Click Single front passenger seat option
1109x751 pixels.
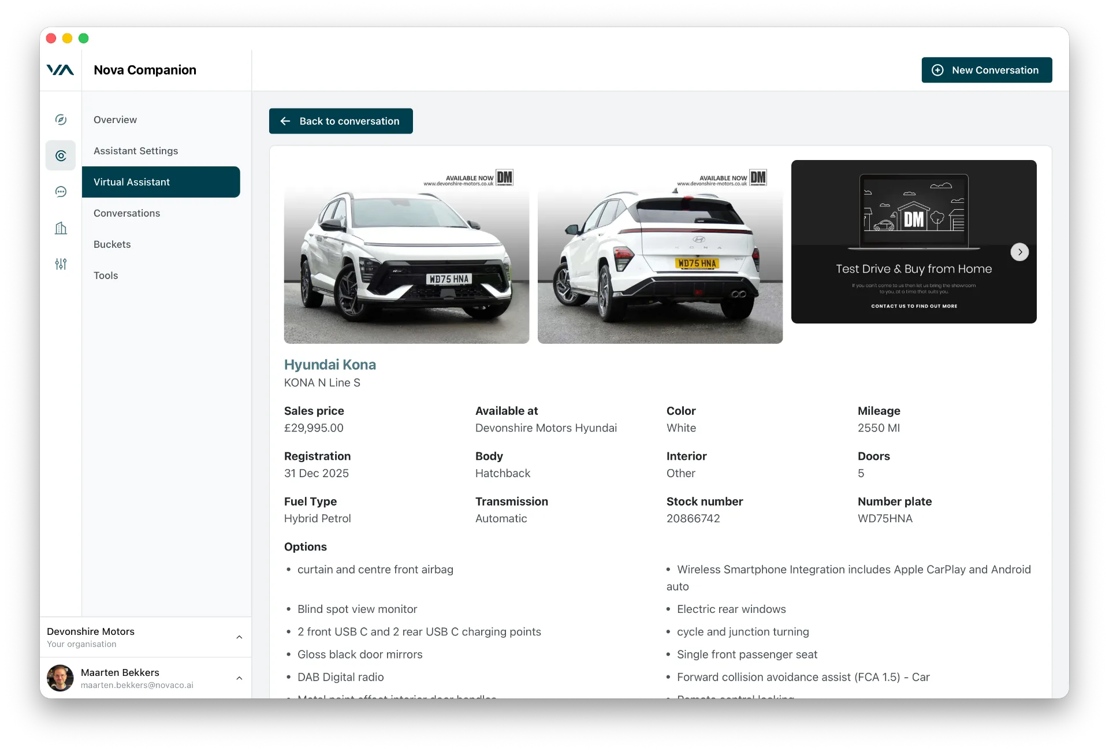pos(747,655)
